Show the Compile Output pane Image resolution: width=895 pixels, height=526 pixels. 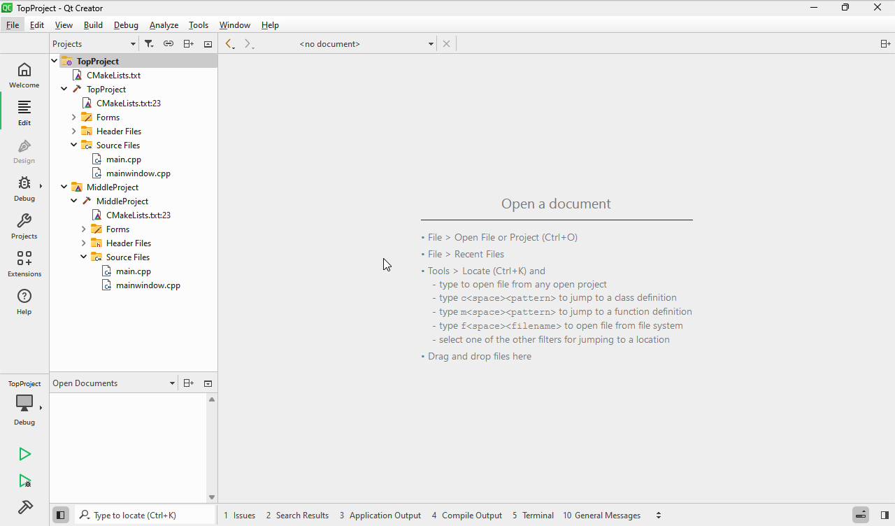(x=466, y=516)
